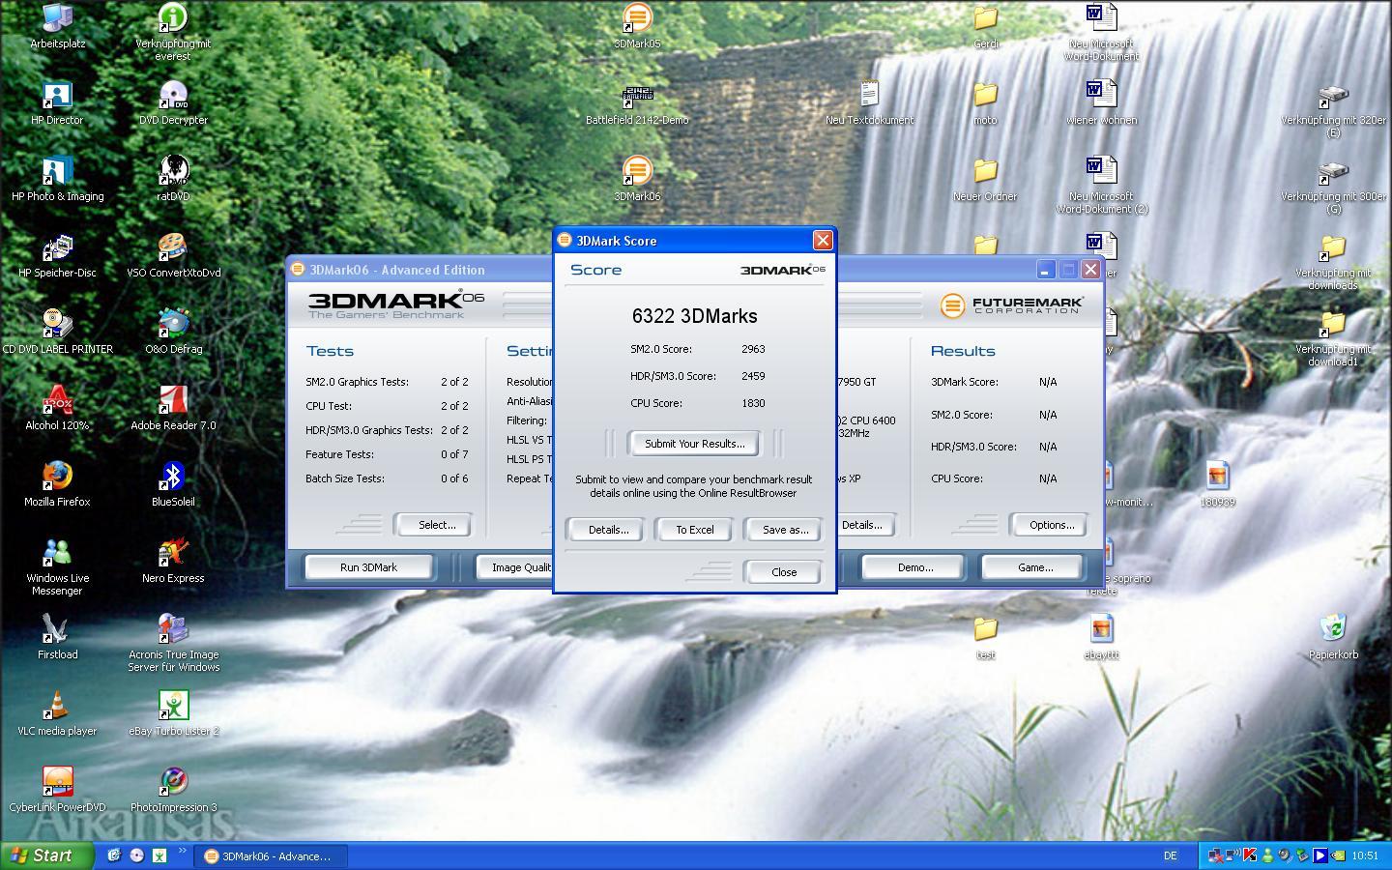1392x870 pixels.
Task: Select Verknüpfung mit download1 folder
Action: pyautogui.click(x=1333, y=337)
